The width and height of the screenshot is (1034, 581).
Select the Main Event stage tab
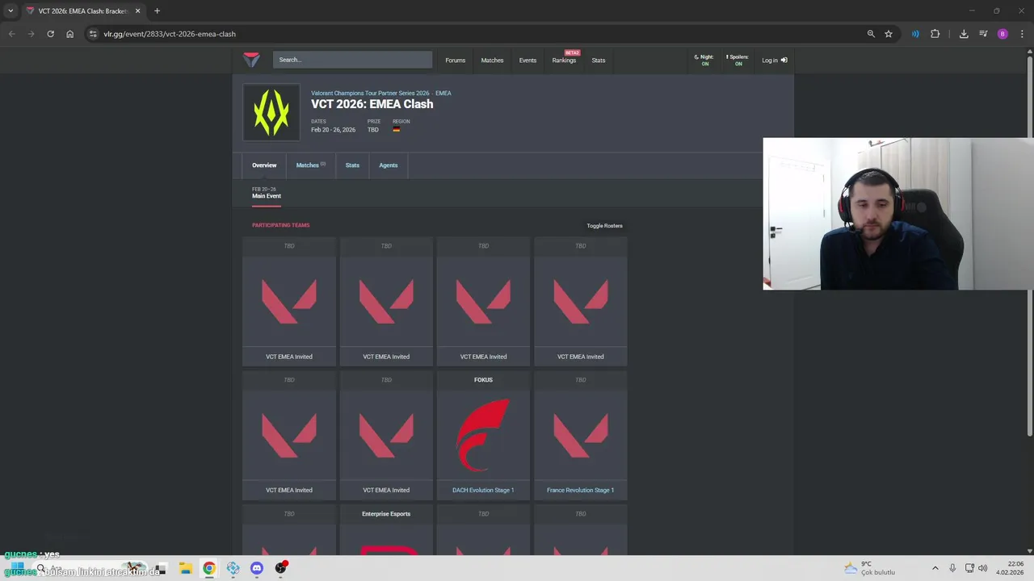[x=267, y=193]
